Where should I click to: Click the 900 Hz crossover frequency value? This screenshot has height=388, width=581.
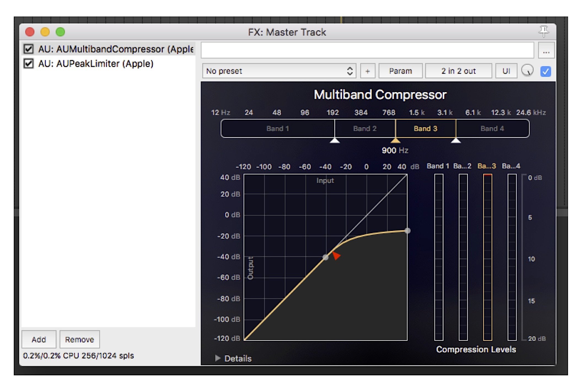(395, 150)
